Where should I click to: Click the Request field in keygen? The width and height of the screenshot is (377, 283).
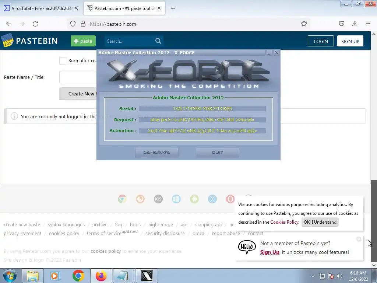(202, 120)
